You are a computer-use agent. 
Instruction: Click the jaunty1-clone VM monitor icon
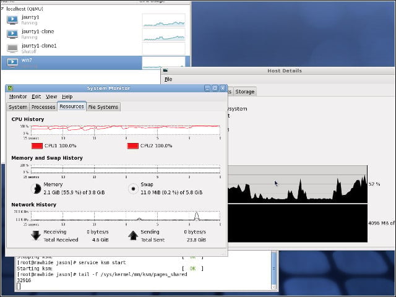tap(12, 34)
